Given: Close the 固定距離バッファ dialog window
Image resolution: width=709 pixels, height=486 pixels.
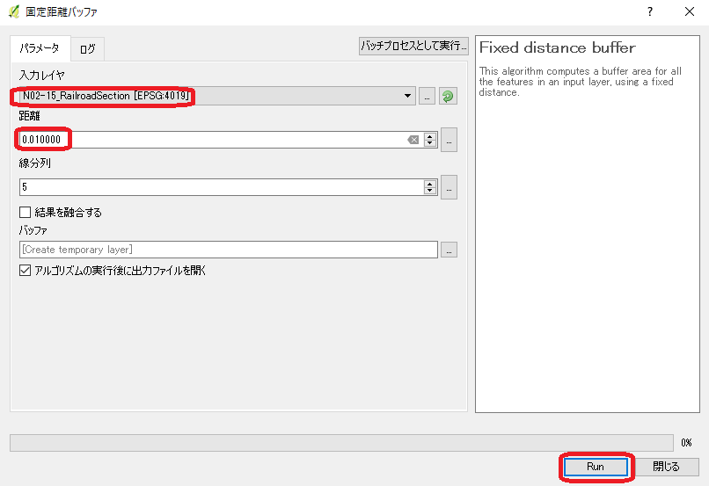Looking at the screenshot, I should click(690, 11).
